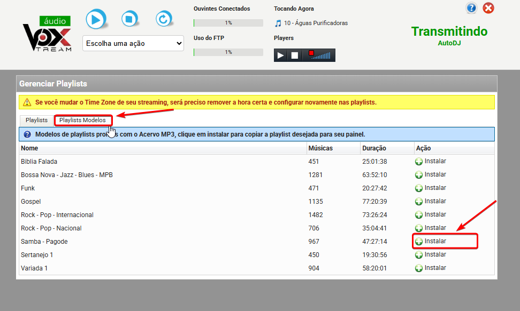Click the blue restart streaming icon
The width and height of the screenshot is (520, 311).
163,20
